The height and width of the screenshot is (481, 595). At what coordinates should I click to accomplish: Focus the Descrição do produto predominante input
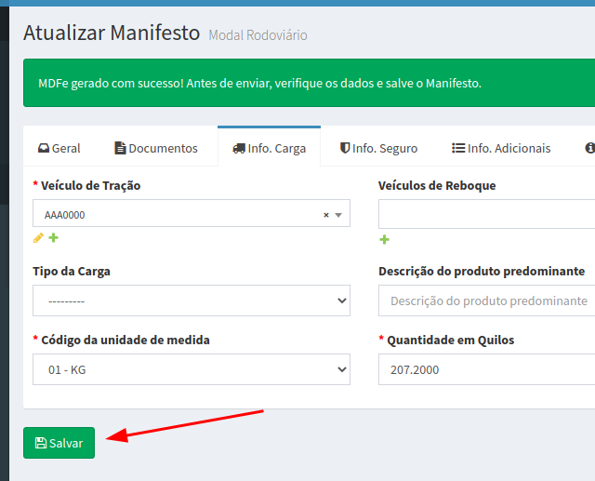point(486,301)
